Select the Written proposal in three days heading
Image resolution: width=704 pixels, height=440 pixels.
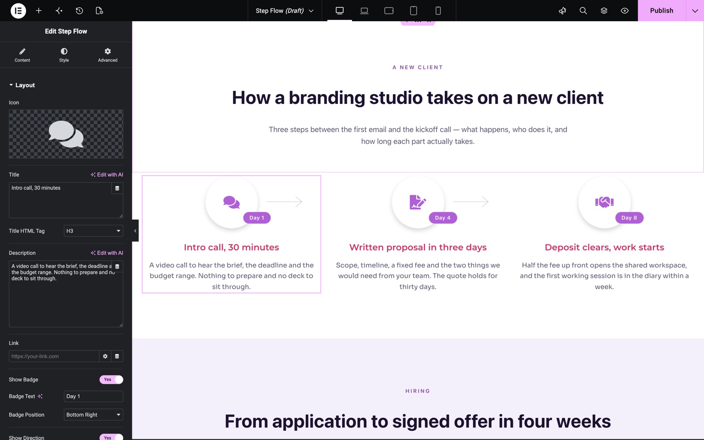418,247
